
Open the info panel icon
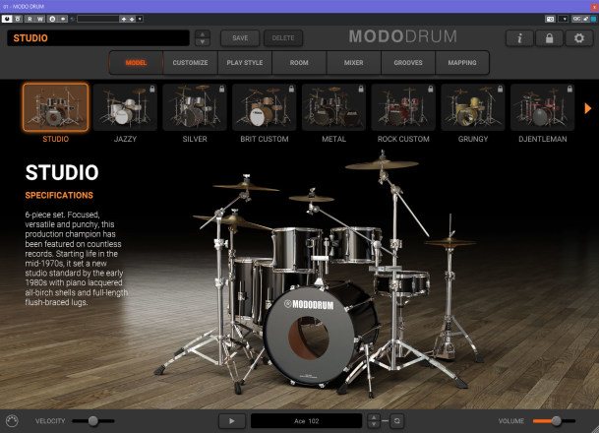pos(520,38)
